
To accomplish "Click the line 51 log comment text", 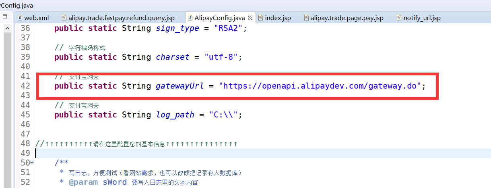I will [x=155, y=172].
